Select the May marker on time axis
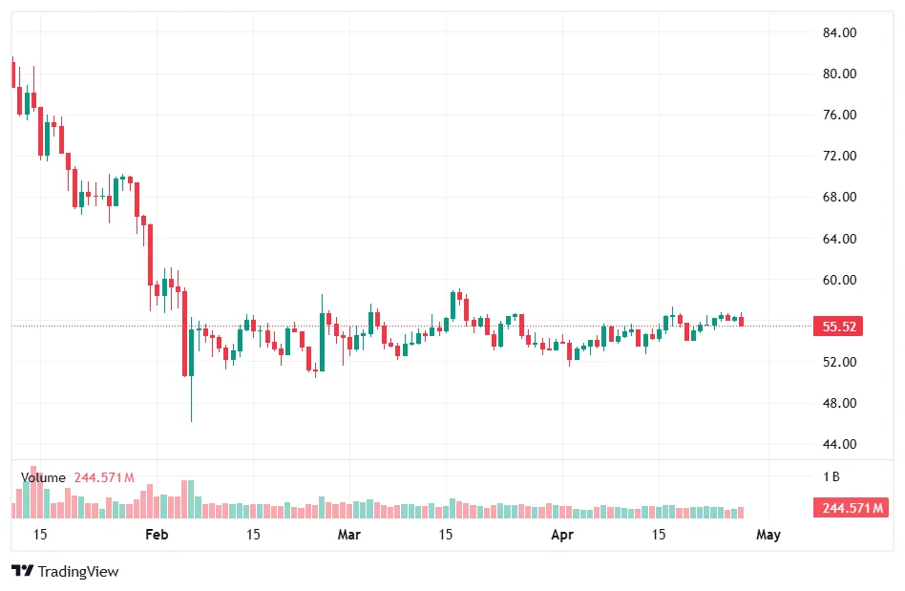 (768, 535)
